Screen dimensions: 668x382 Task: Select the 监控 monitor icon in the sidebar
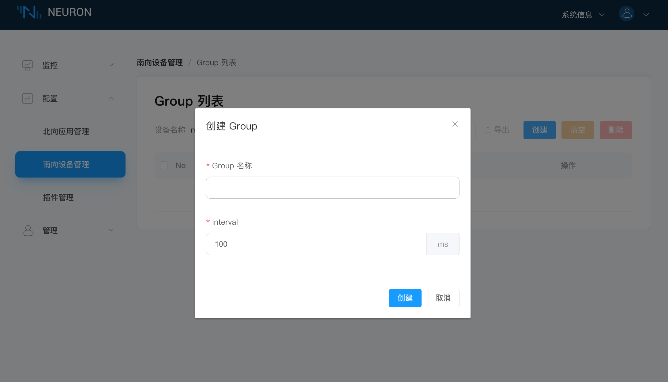[x=28, y=65]
